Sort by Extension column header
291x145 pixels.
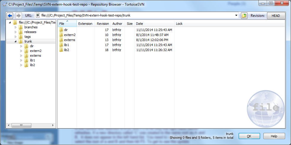tap(86, 24)
